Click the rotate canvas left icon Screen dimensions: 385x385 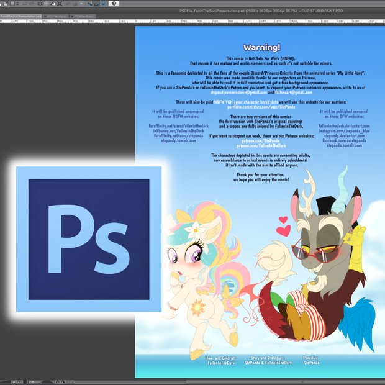click(x=58, y=382)
